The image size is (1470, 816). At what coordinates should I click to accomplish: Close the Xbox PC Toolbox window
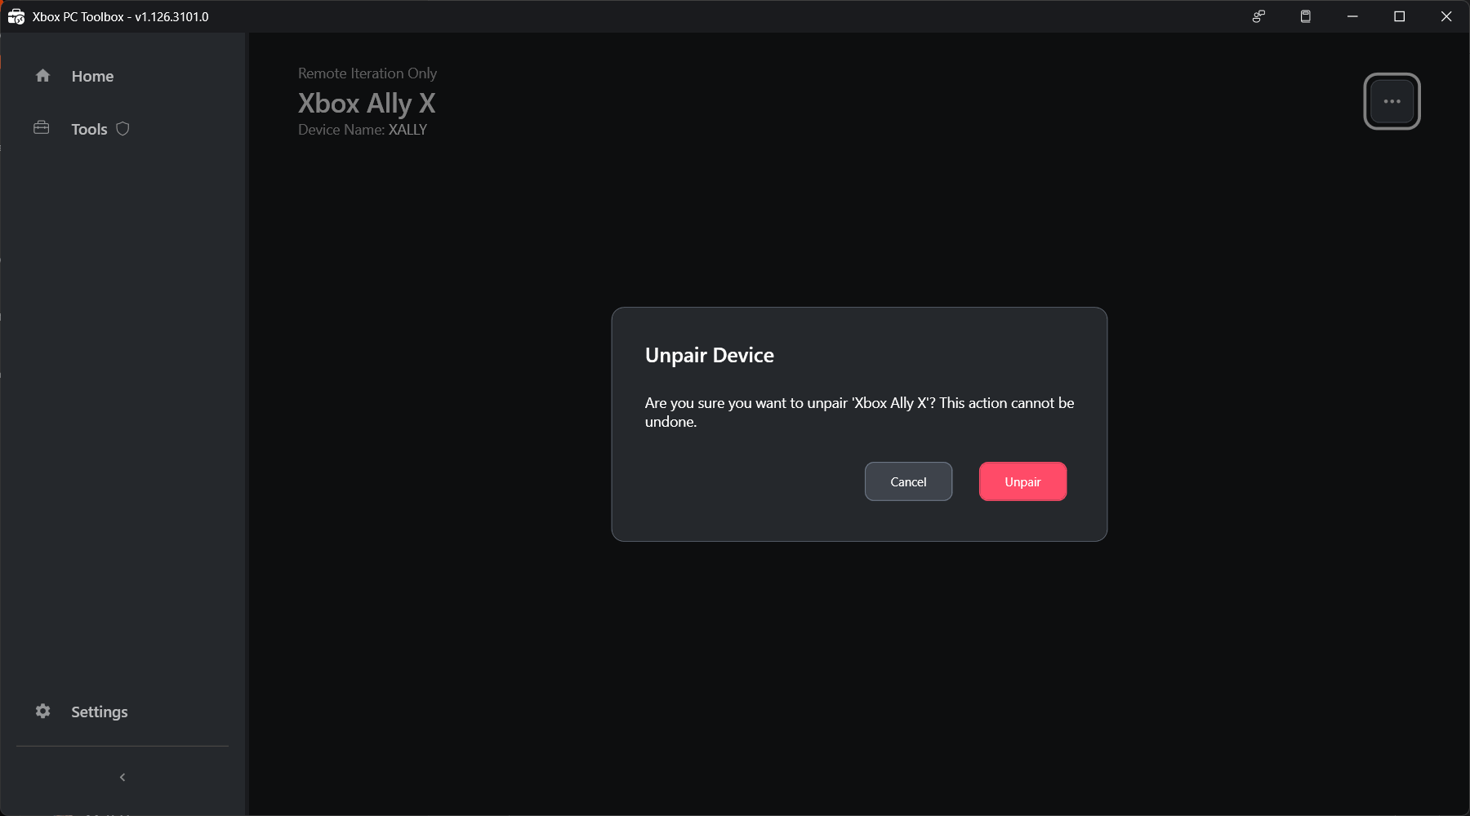click(x=1446, y=16)
